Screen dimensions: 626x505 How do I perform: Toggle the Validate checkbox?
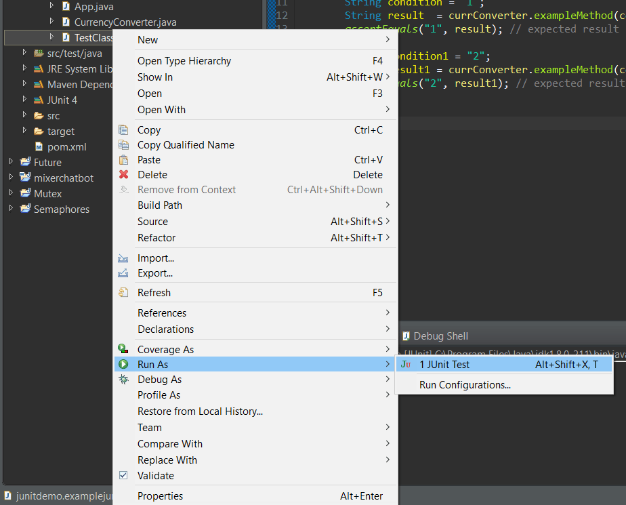point(124,475)
